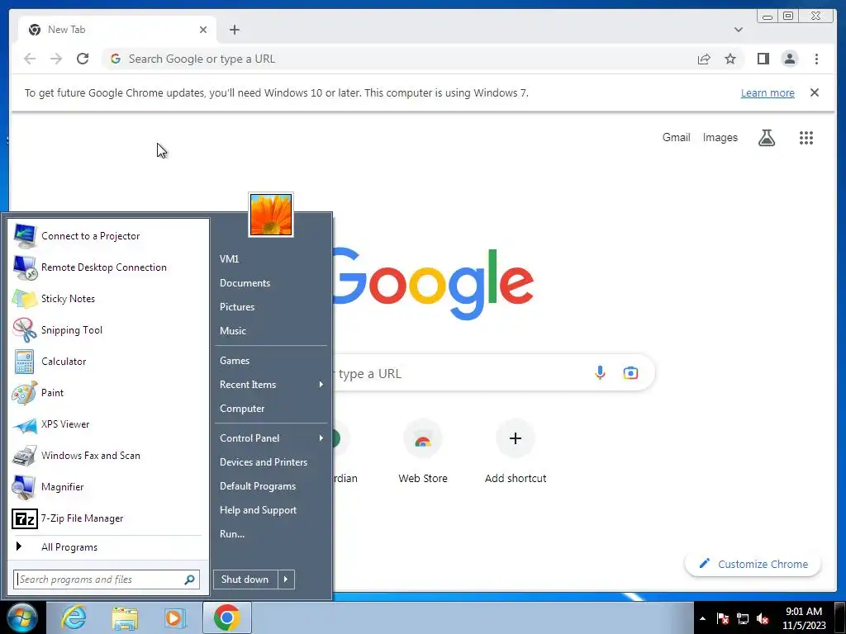Click the muted volume tray icon
The height and width of the screenshot is (634, 846).
(x=763, y=618)
